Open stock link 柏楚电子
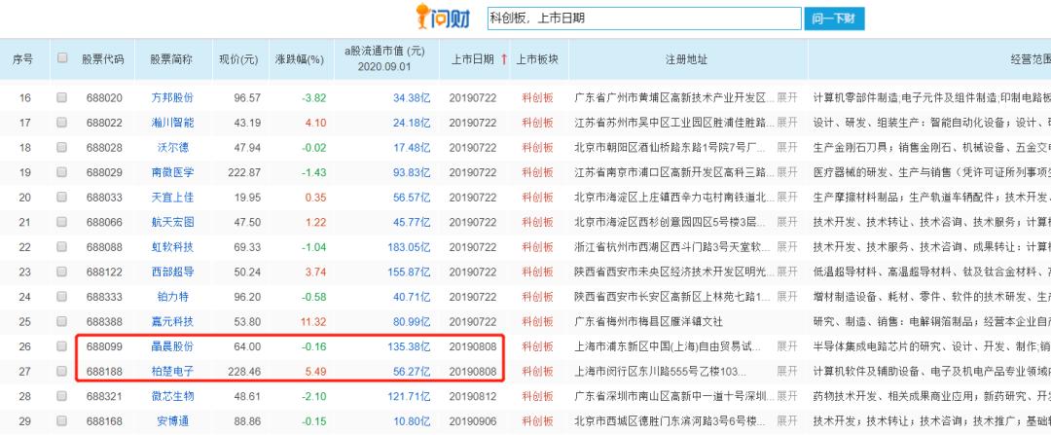 [172, 372]
